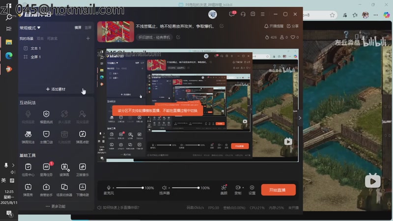Mute the 麦克风 microphone icon
393x221 pixels.
109,188
